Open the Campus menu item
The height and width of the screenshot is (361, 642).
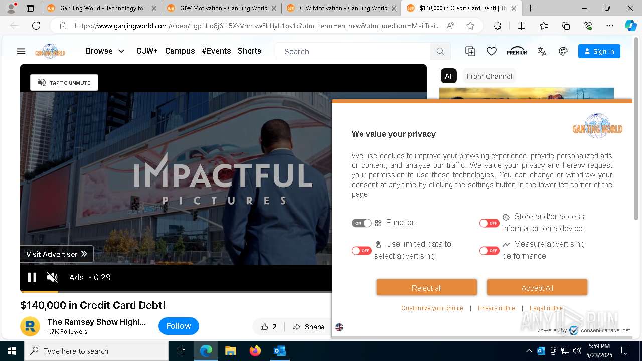click(180, 51)
